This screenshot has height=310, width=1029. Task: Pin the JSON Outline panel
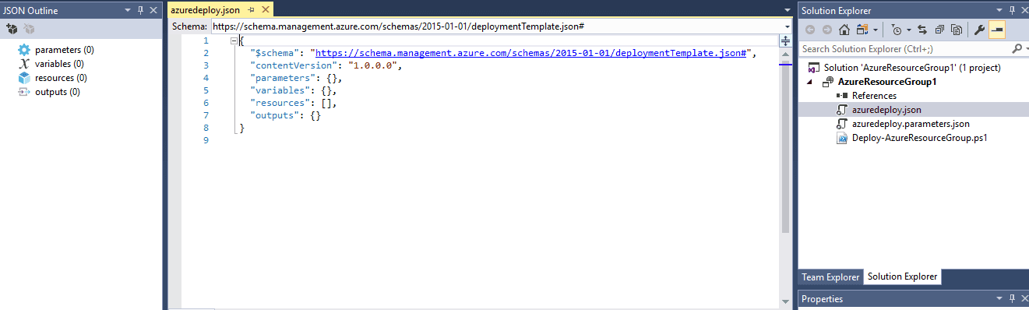140,10
